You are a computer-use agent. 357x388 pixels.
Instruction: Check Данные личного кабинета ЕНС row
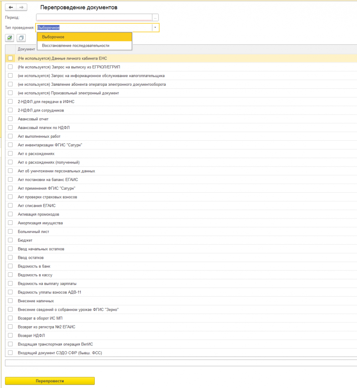point(10,58)
